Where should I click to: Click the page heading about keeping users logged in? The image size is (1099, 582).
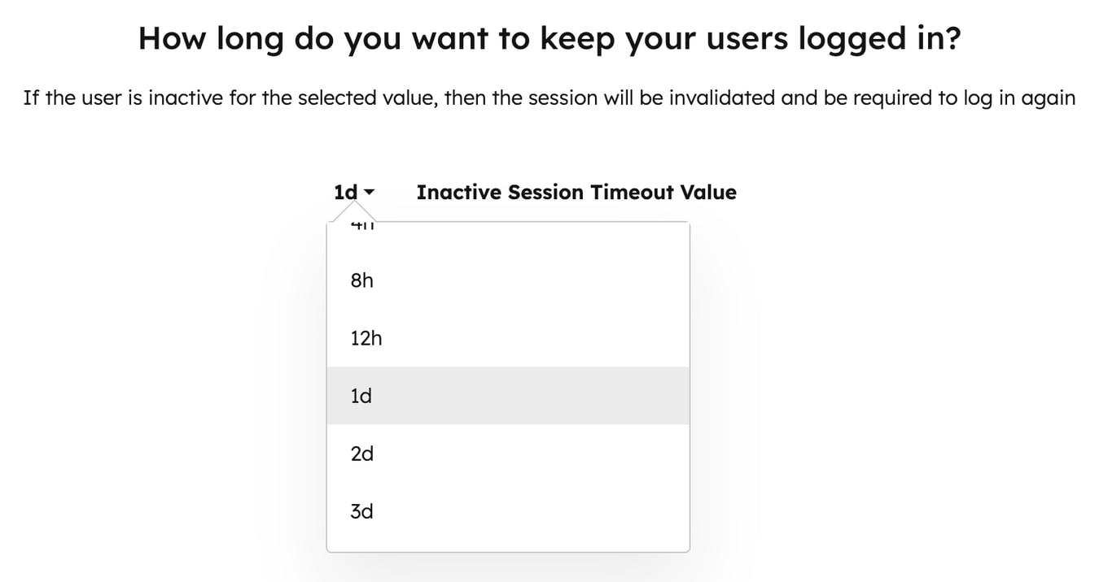point(549,37)
